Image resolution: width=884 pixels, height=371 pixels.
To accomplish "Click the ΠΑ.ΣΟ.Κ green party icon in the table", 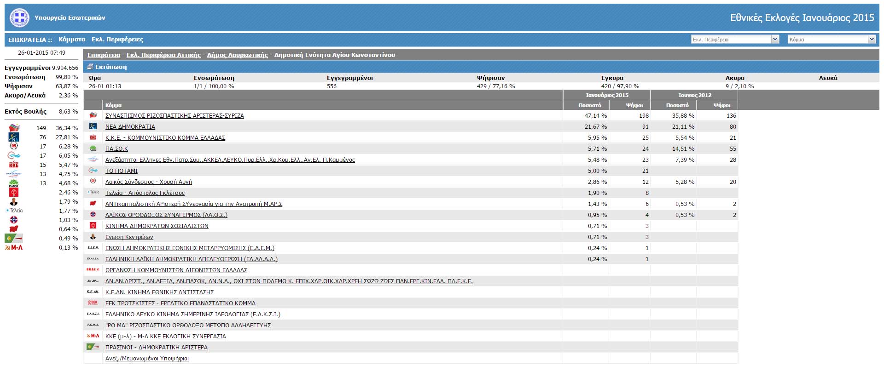I will click(x=93, y=148).
